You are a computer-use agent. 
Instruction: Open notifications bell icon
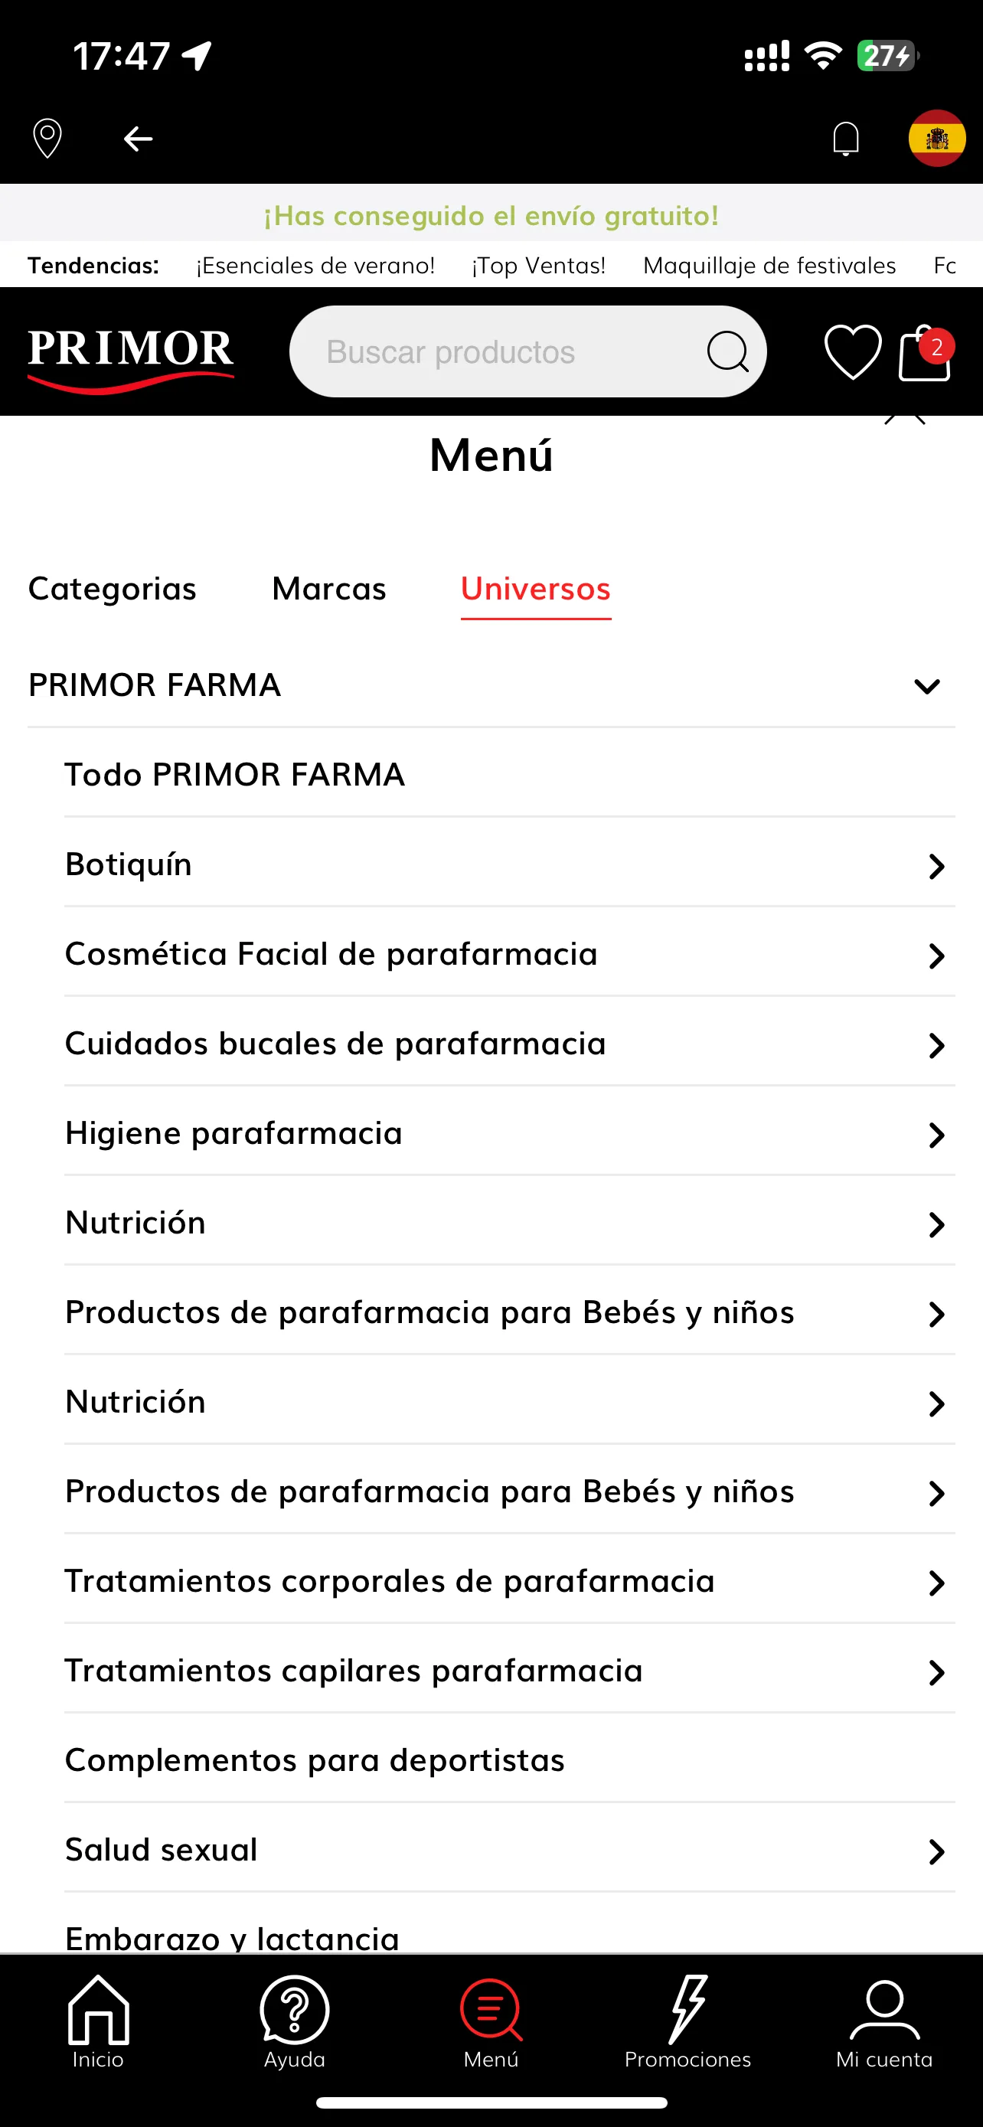click(846, 138)
